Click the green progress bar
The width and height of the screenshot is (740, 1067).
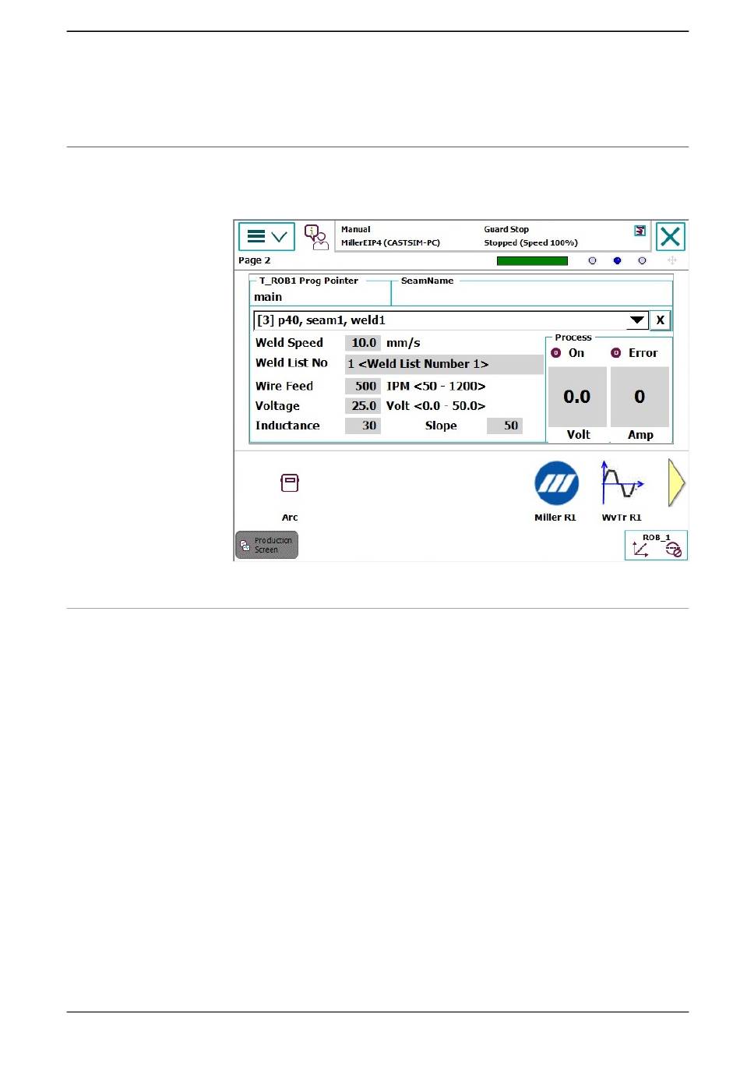pos(532,261)
